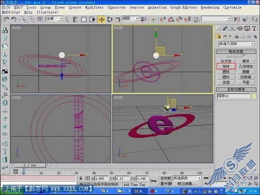Viewport: 260px width, 195px height.
Task: Select the Rotate tool
Action: point(110,19)
